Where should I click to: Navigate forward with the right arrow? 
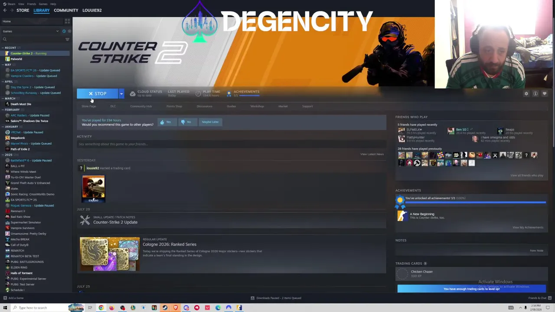pyautogui.click(x=12, y=10)
